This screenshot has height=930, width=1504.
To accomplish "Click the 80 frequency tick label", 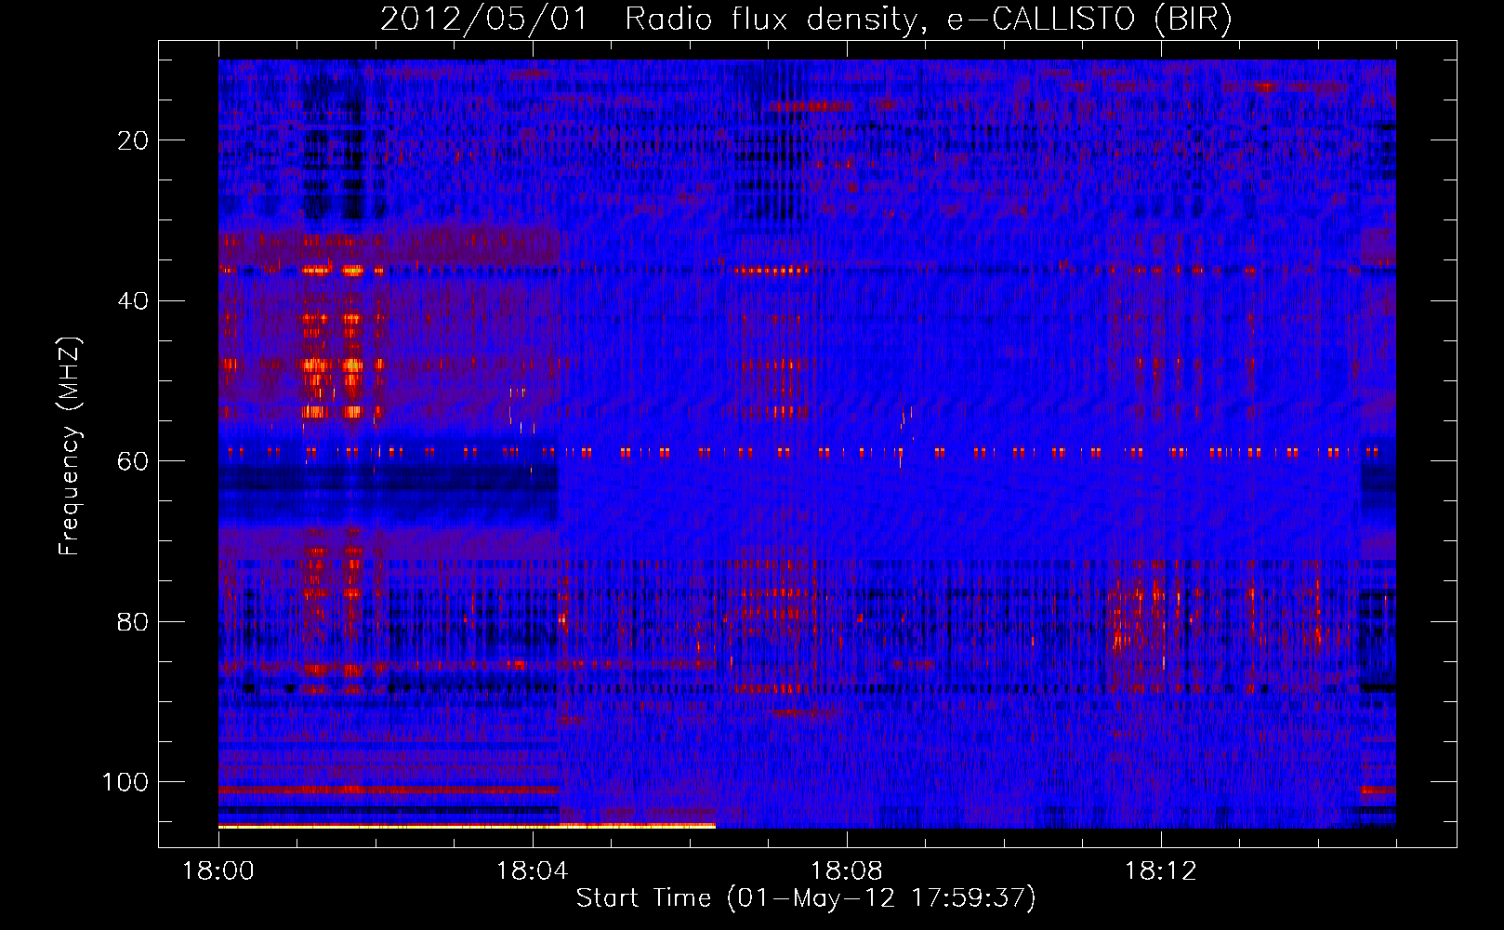I will click(x=133, y=621).
